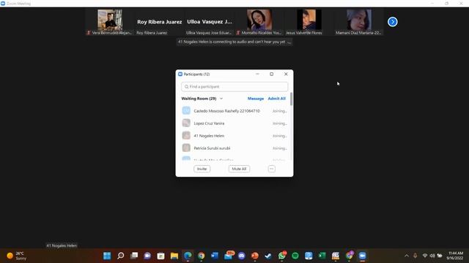This screenshot has width=469, height=263.
Task: Open clock and date 11:44 AM
Action: pyautogui.click(x=455, y=256)
